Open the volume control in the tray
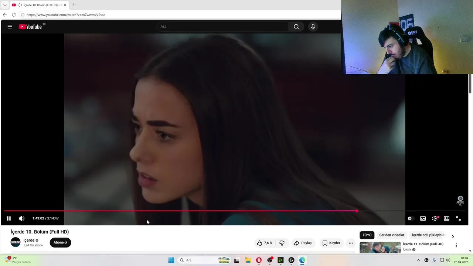 click(x=448, y=260)
